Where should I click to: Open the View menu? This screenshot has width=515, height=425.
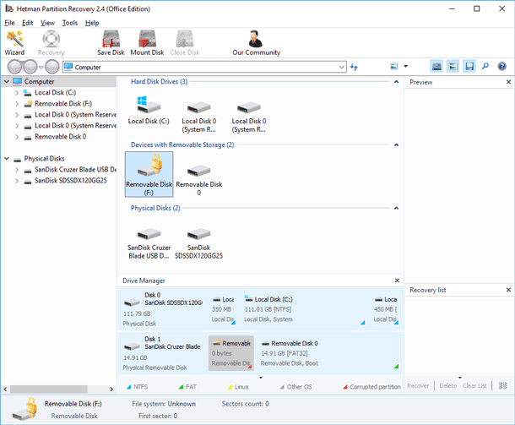47,23
